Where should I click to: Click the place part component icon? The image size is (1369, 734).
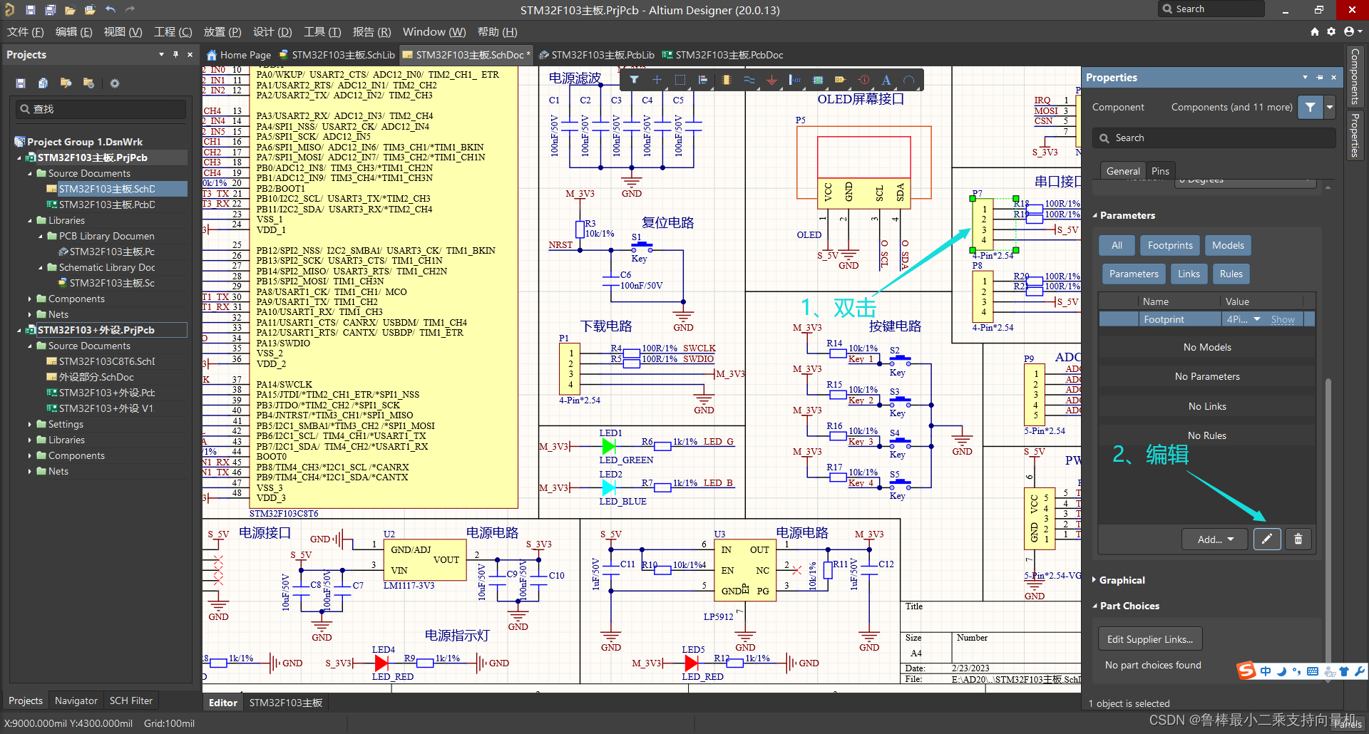point(726,80)
